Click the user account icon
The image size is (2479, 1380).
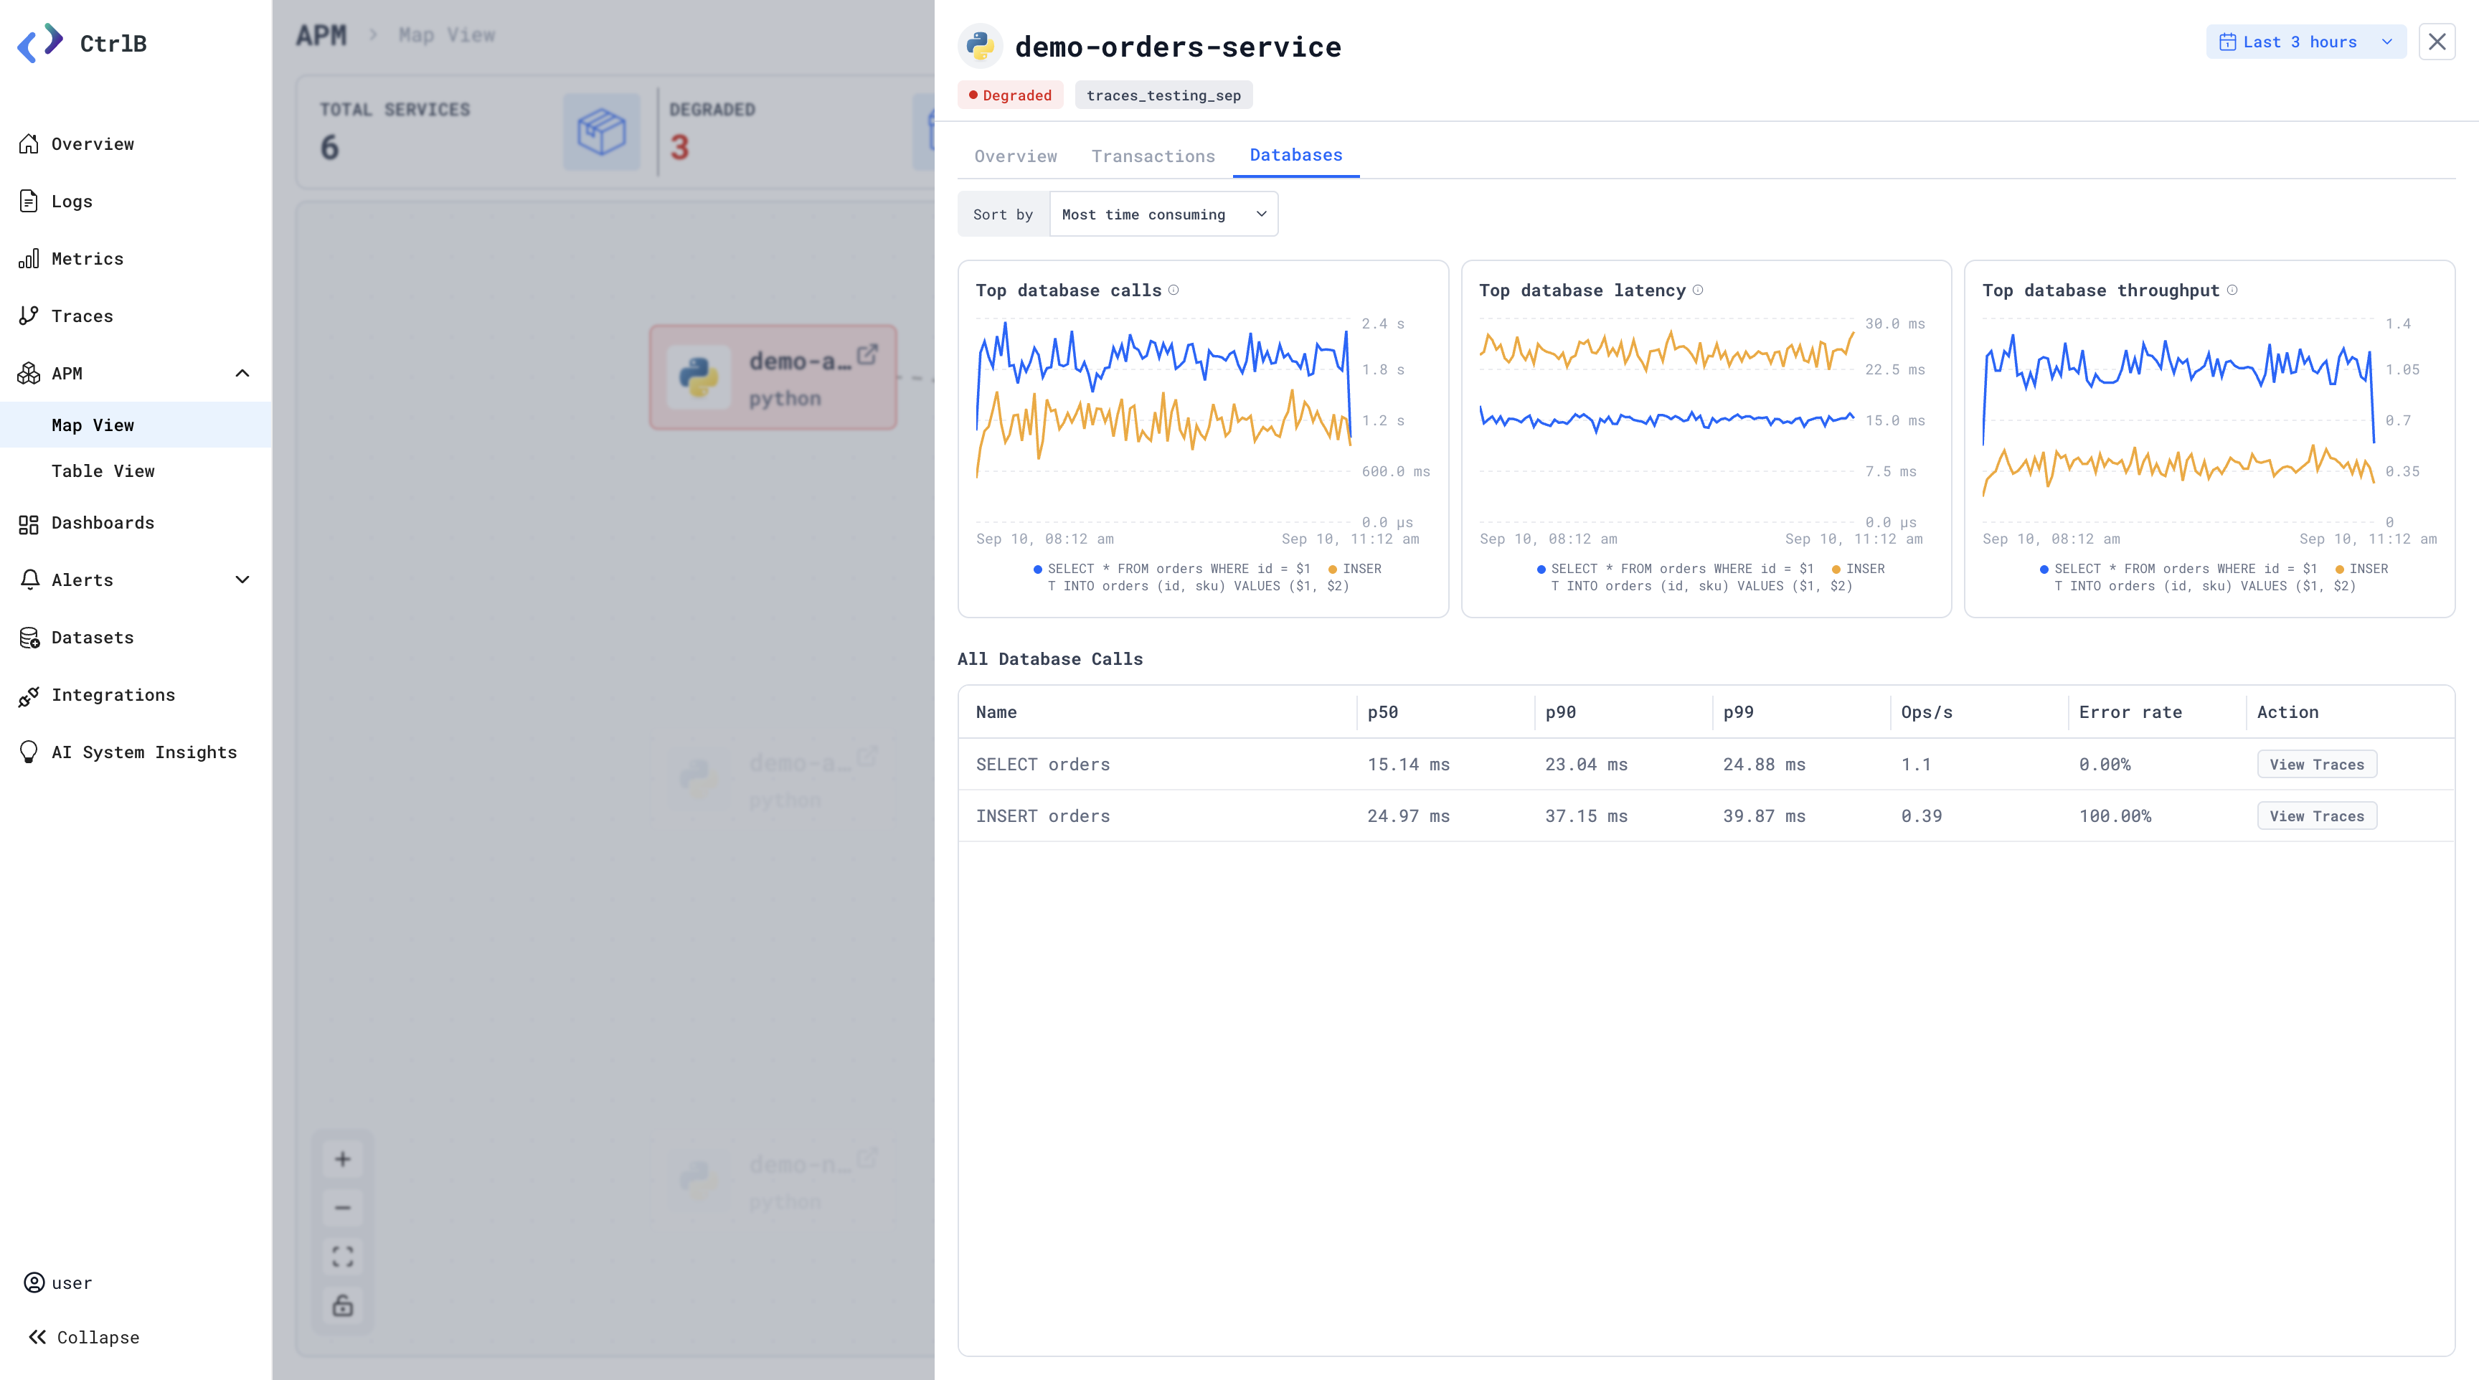pos(34,1282)
